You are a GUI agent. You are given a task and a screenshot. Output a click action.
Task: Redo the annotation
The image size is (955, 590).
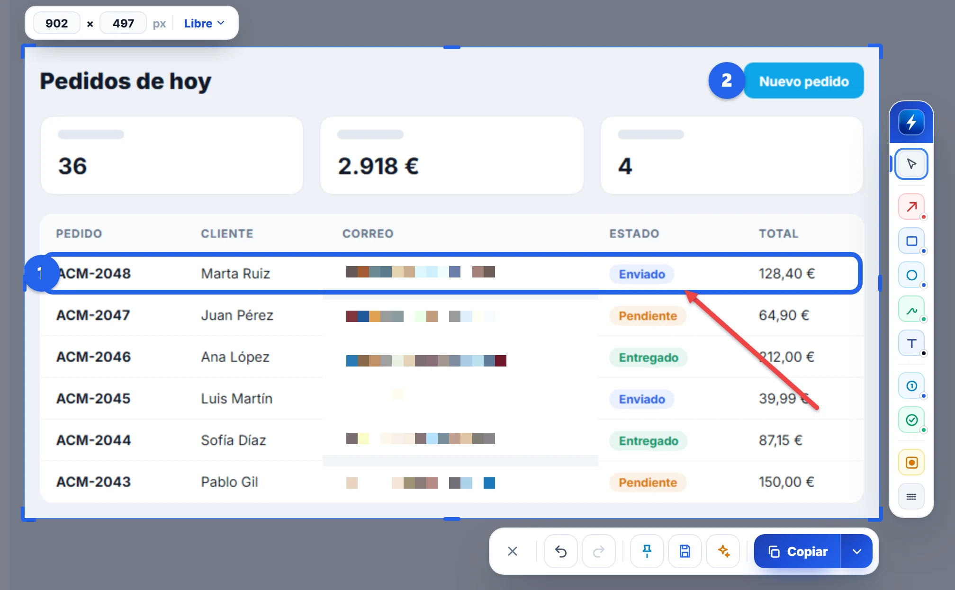click(599, 551)
